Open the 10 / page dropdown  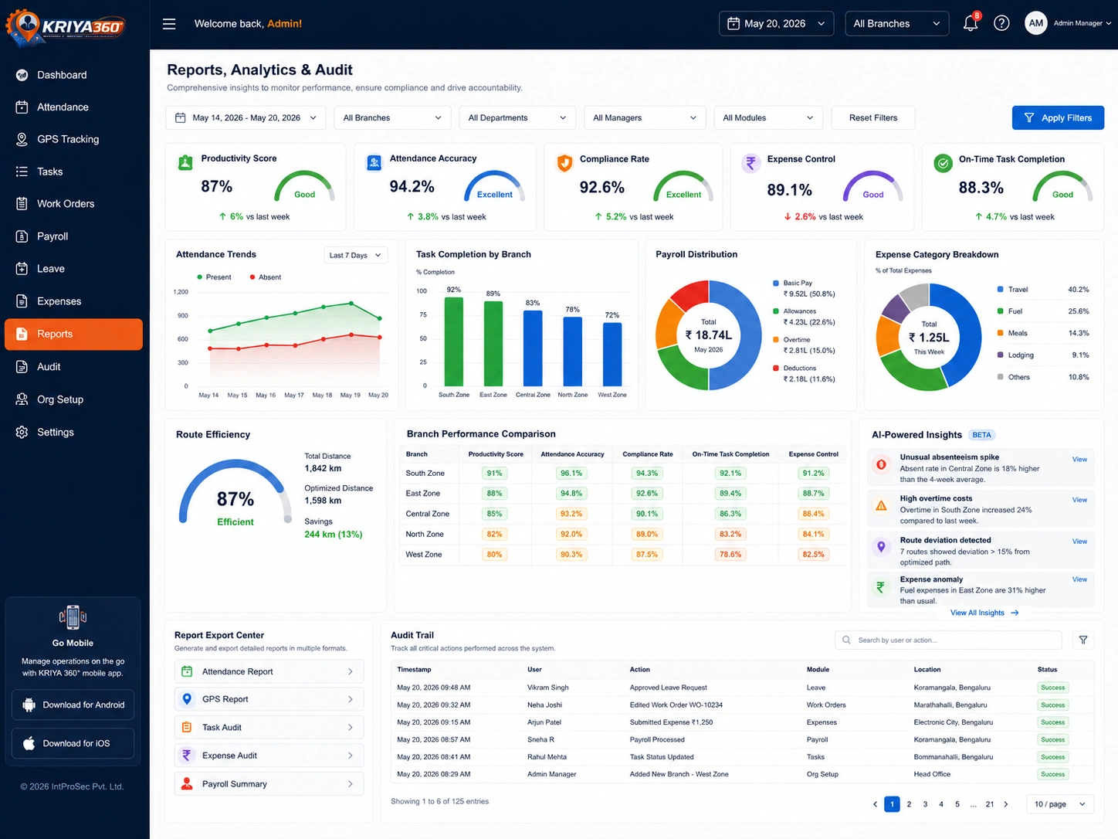[x=1060, y=804]
